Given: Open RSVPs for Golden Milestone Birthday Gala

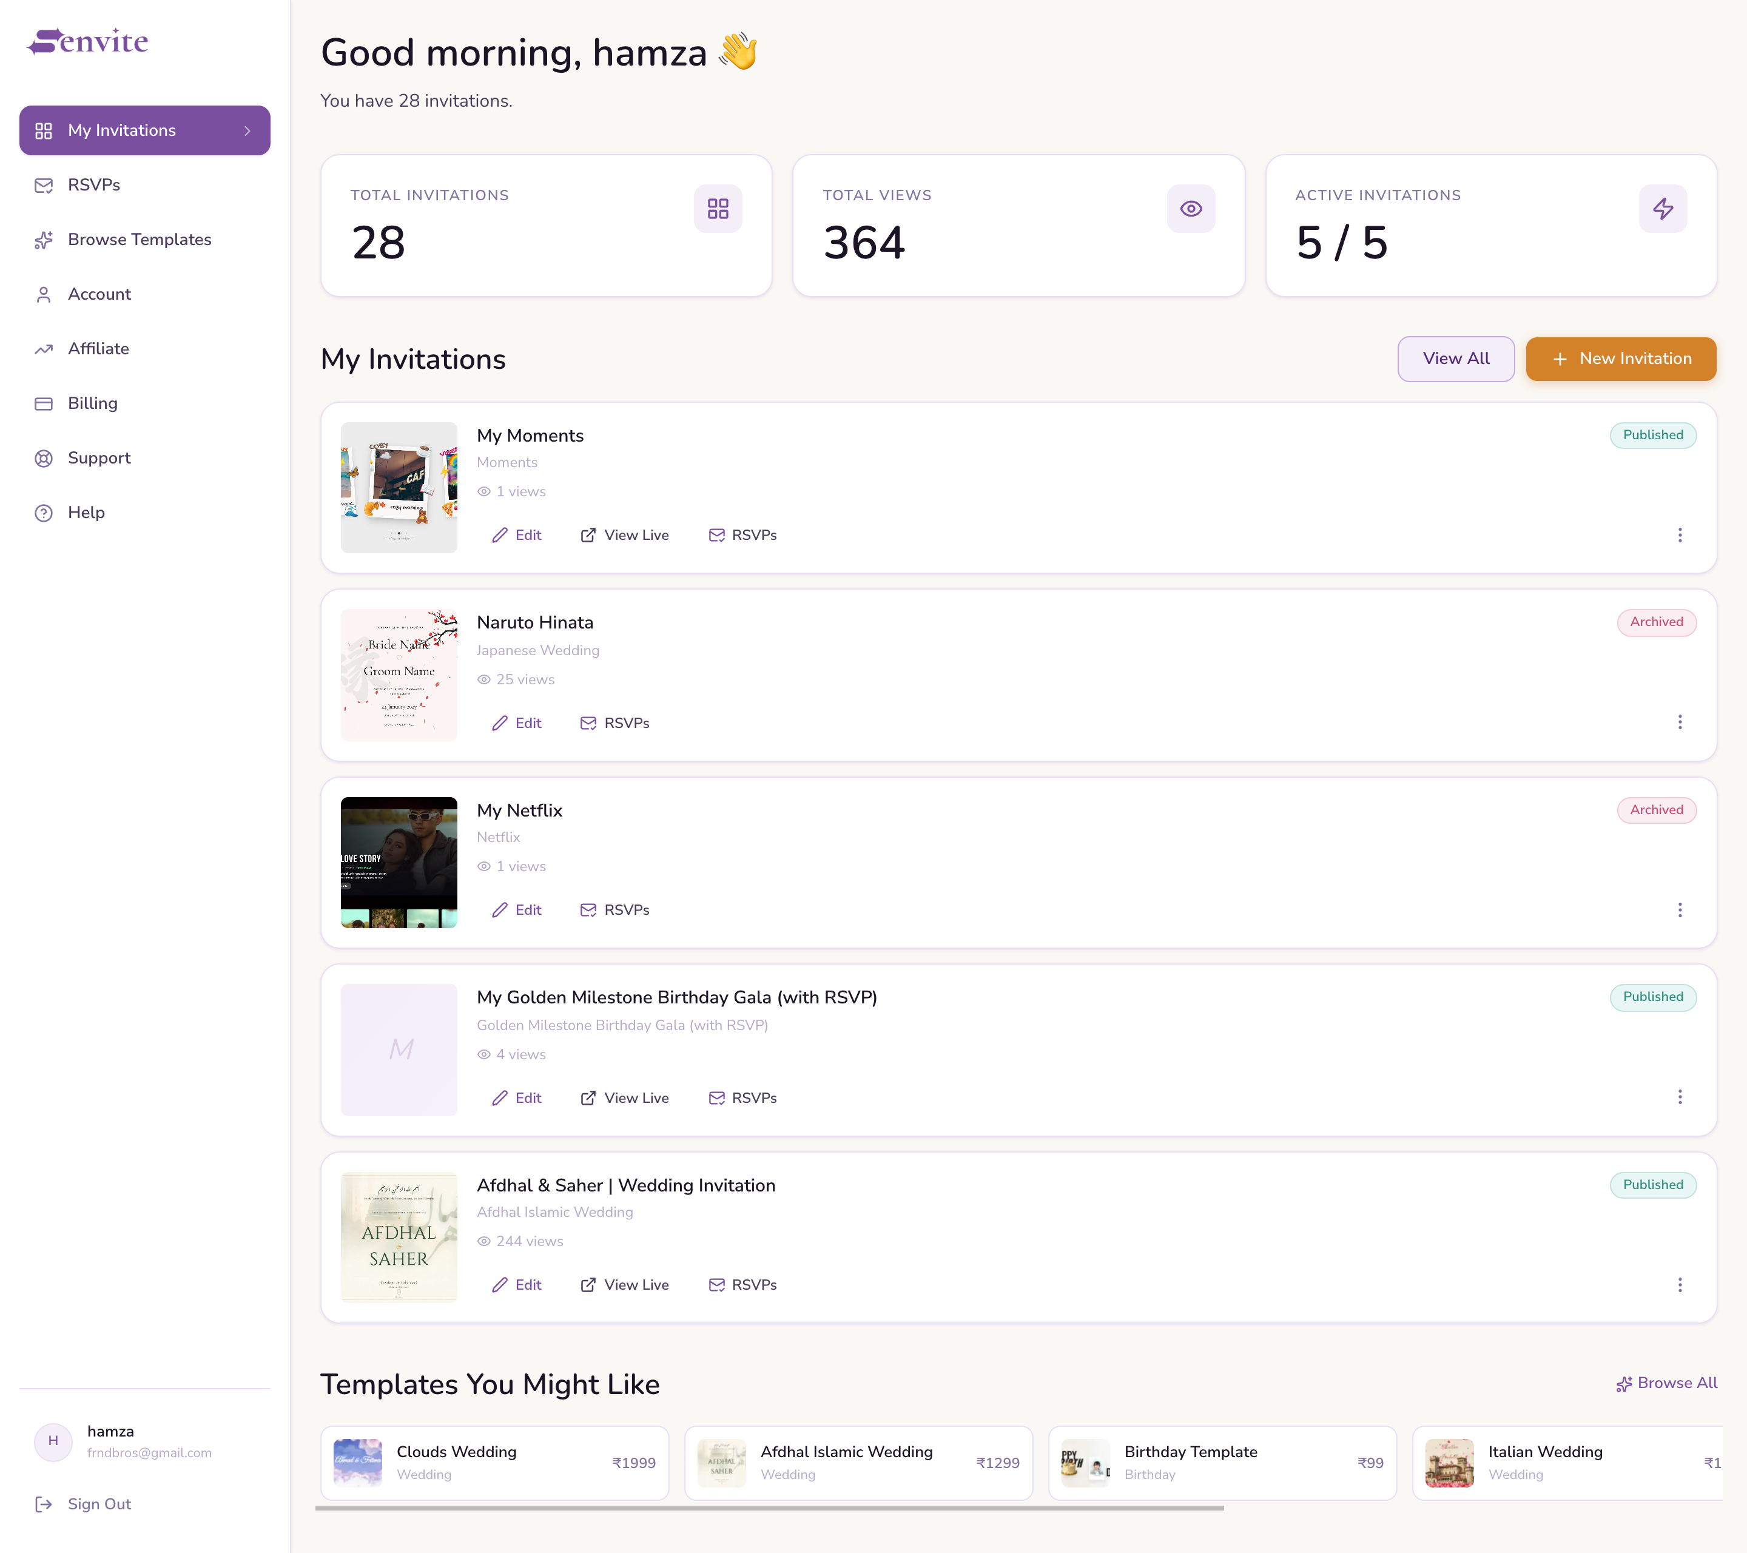Looking at the screenshot, I should pos(742,1098).
